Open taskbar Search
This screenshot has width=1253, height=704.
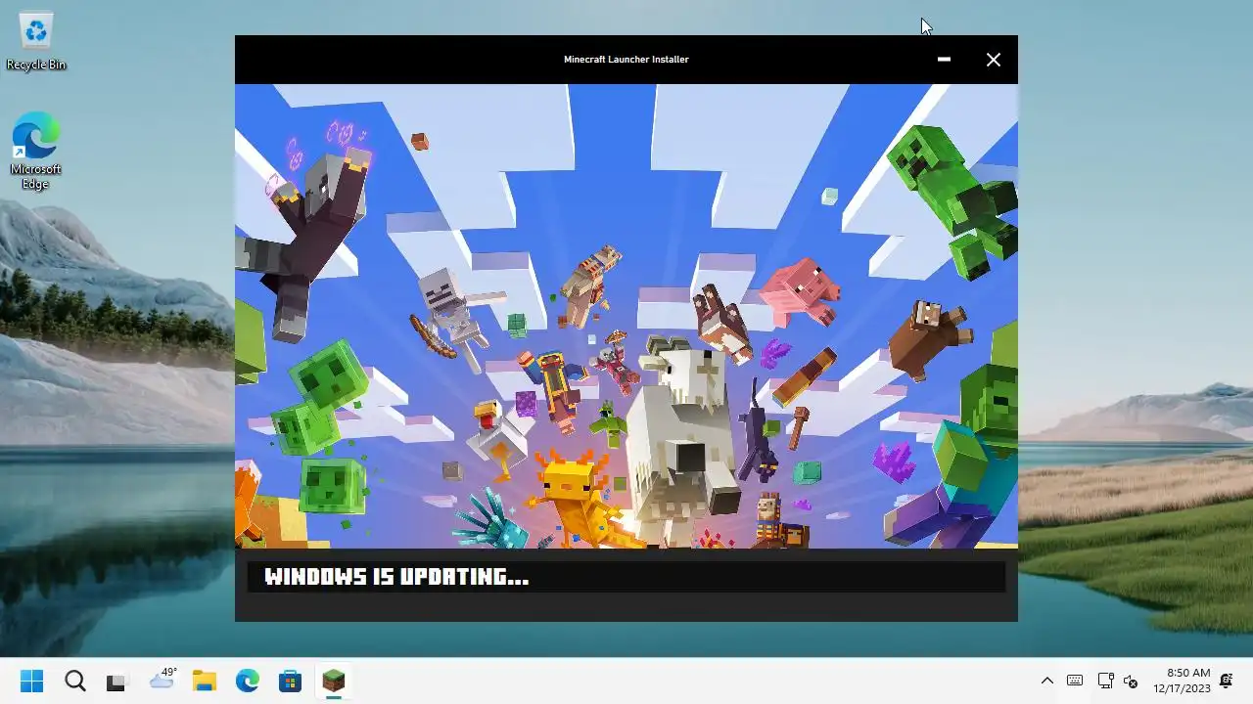pyautogui.click(x=75, y=681)
